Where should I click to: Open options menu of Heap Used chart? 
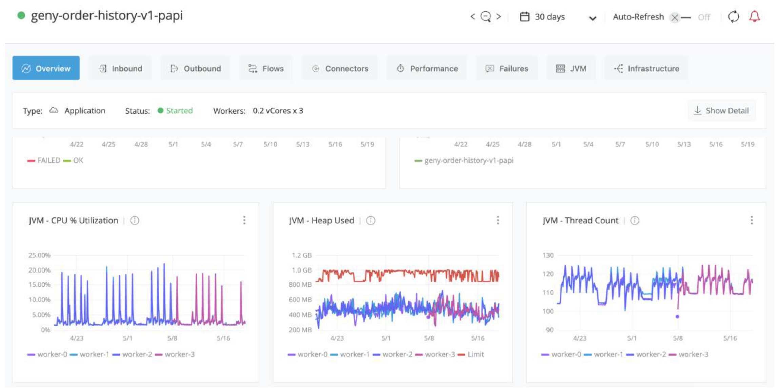pos(498,220)
